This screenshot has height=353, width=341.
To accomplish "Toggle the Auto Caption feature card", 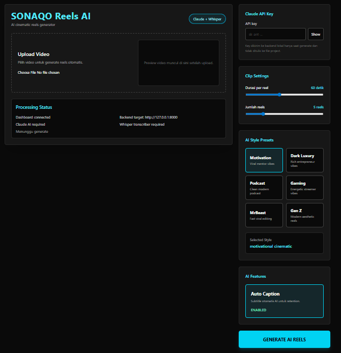I will click(x=284, y=301).
